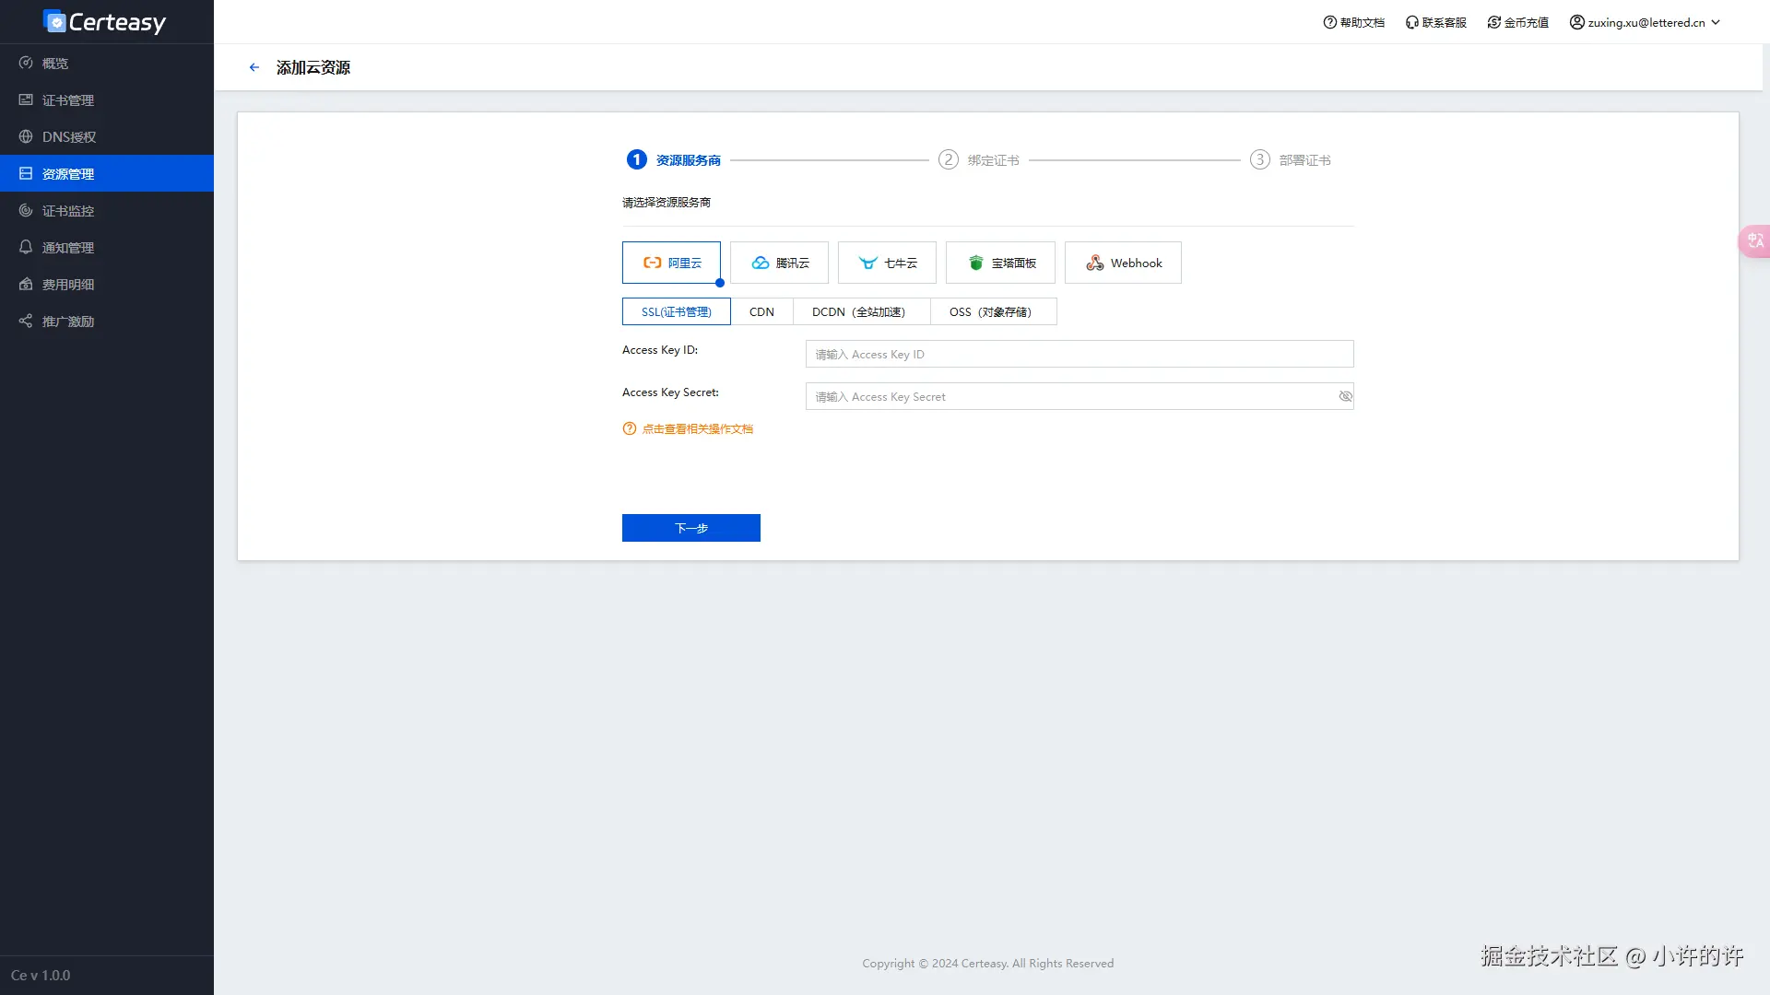1770x995 pixels.
Task: Open the 证书监控 monitoring panel
Action: coord(66,210)
